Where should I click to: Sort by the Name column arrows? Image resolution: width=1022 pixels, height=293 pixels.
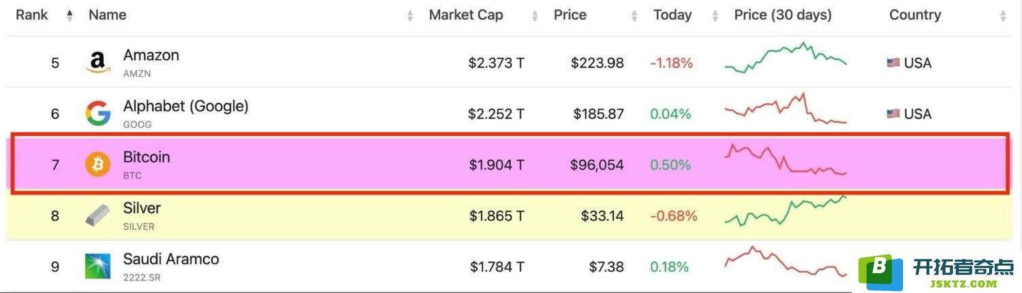coord(410,16)
